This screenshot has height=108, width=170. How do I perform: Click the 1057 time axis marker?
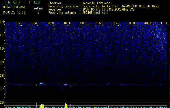point(115,23)
